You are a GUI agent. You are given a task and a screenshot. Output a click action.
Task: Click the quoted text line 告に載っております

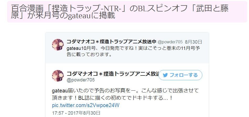(89, 54)
